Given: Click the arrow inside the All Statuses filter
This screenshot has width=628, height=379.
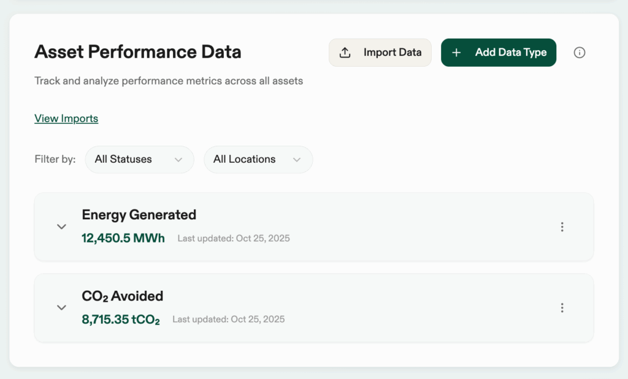Looking at the screenshot, I should [178, 160].
